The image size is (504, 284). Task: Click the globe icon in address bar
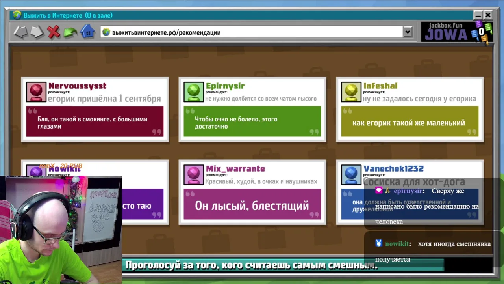click(x=106, y=32)
